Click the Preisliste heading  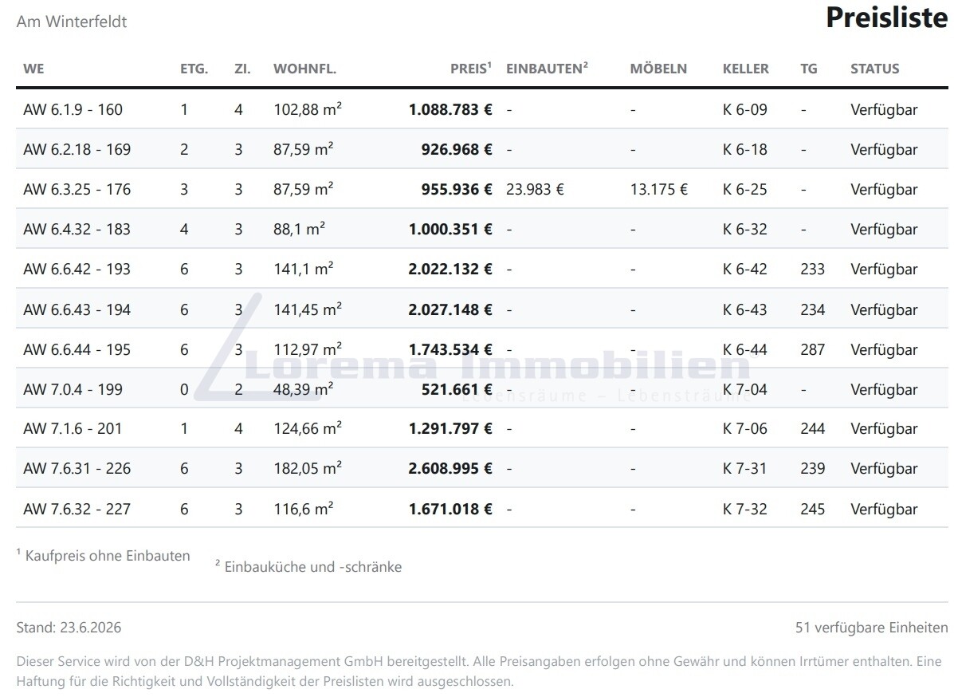click(x=886, y=17)
